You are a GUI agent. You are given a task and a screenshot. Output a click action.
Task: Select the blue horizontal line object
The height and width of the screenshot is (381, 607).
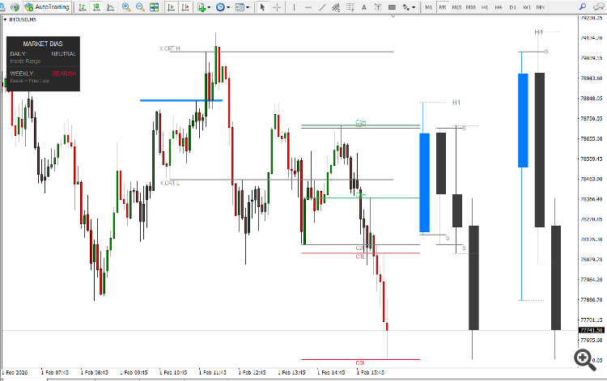(181, 100)
